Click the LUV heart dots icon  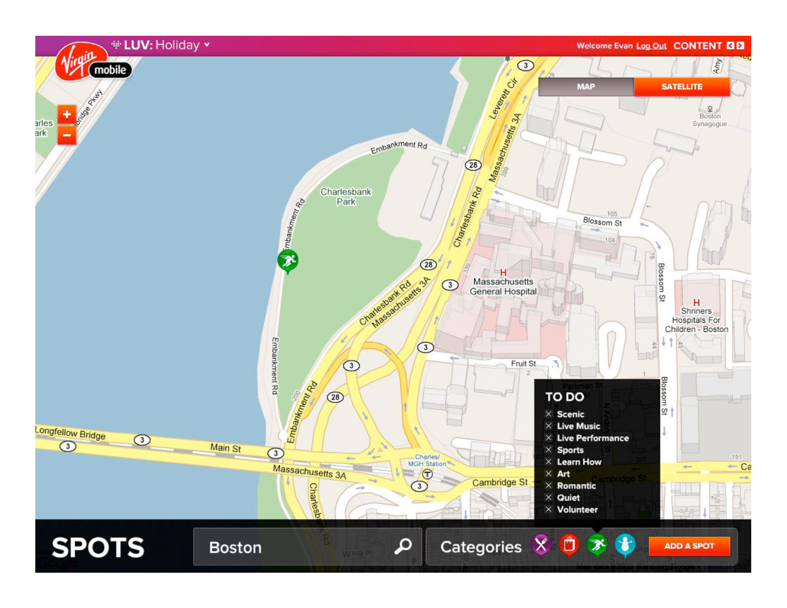pyautogui.click(x=116, y=44)
